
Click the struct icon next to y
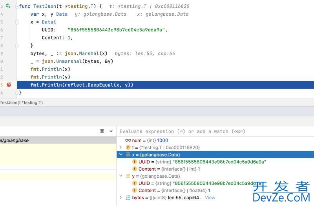pos(128,176)
